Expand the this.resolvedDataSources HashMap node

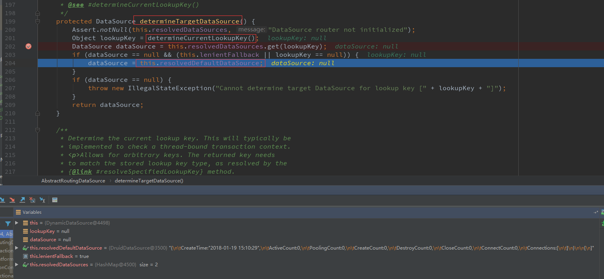click(x=17, y=265)
